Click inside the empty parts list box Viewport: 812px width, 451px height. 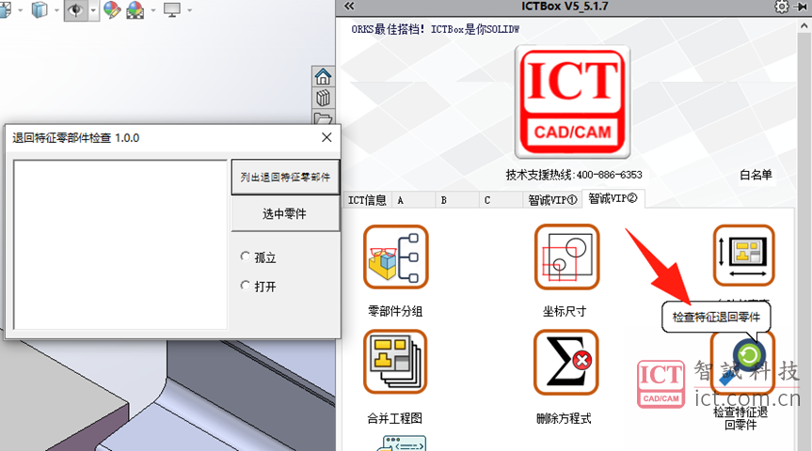[119, 244]
